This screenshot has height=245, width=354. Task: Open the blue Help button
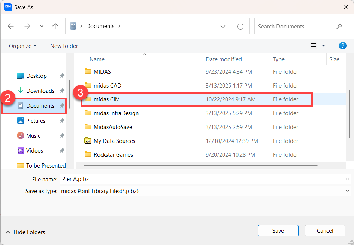tap(342, 46)
